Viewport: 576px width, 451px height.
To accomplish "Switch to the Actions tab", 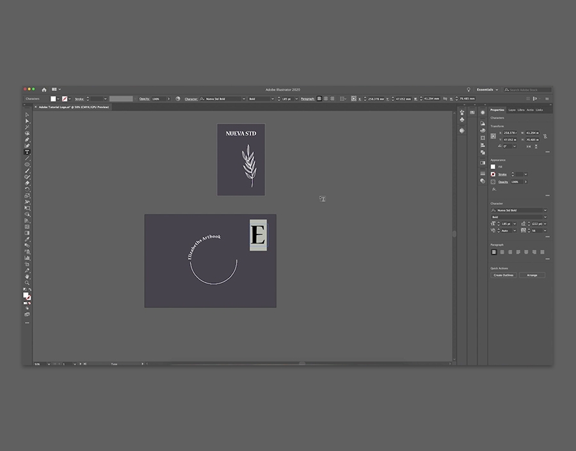I will pyautogui.click(x=530, y=110).
